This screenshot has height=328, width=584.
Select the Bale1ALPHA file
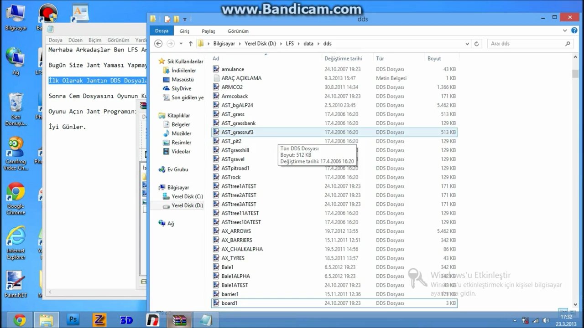pyautogui.click(x=334, y=276)
